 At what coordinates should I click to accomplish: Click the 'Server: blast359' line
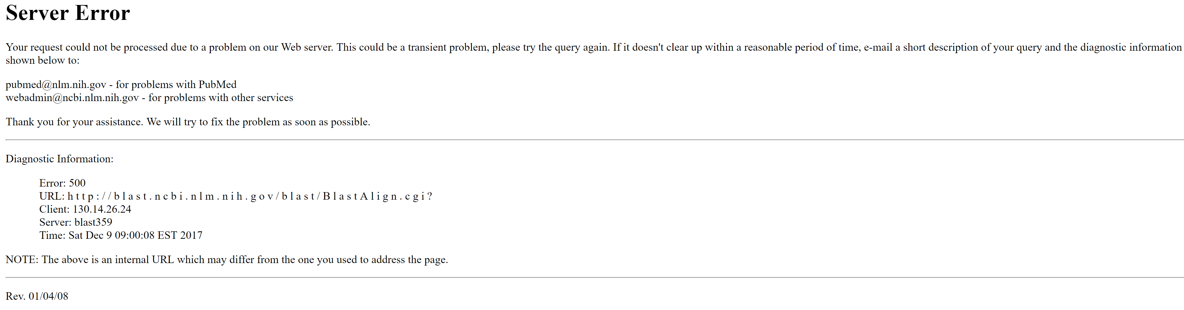[76, 222]
